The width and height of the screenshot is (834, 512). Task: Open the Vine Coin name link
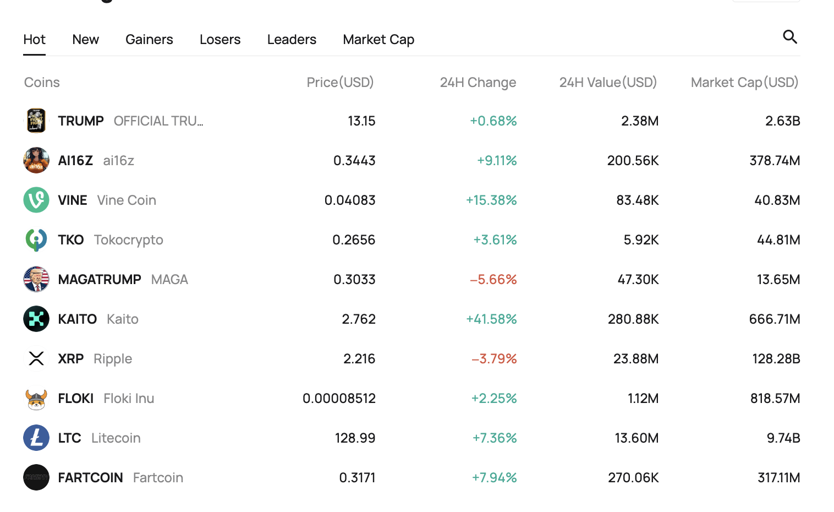pyautogui.click(x=127, y=200)
